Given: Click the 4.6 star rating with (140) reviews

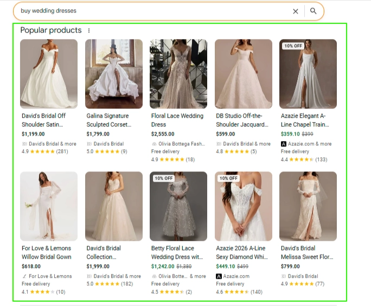Looking at the screenshot, I should 239,292.
